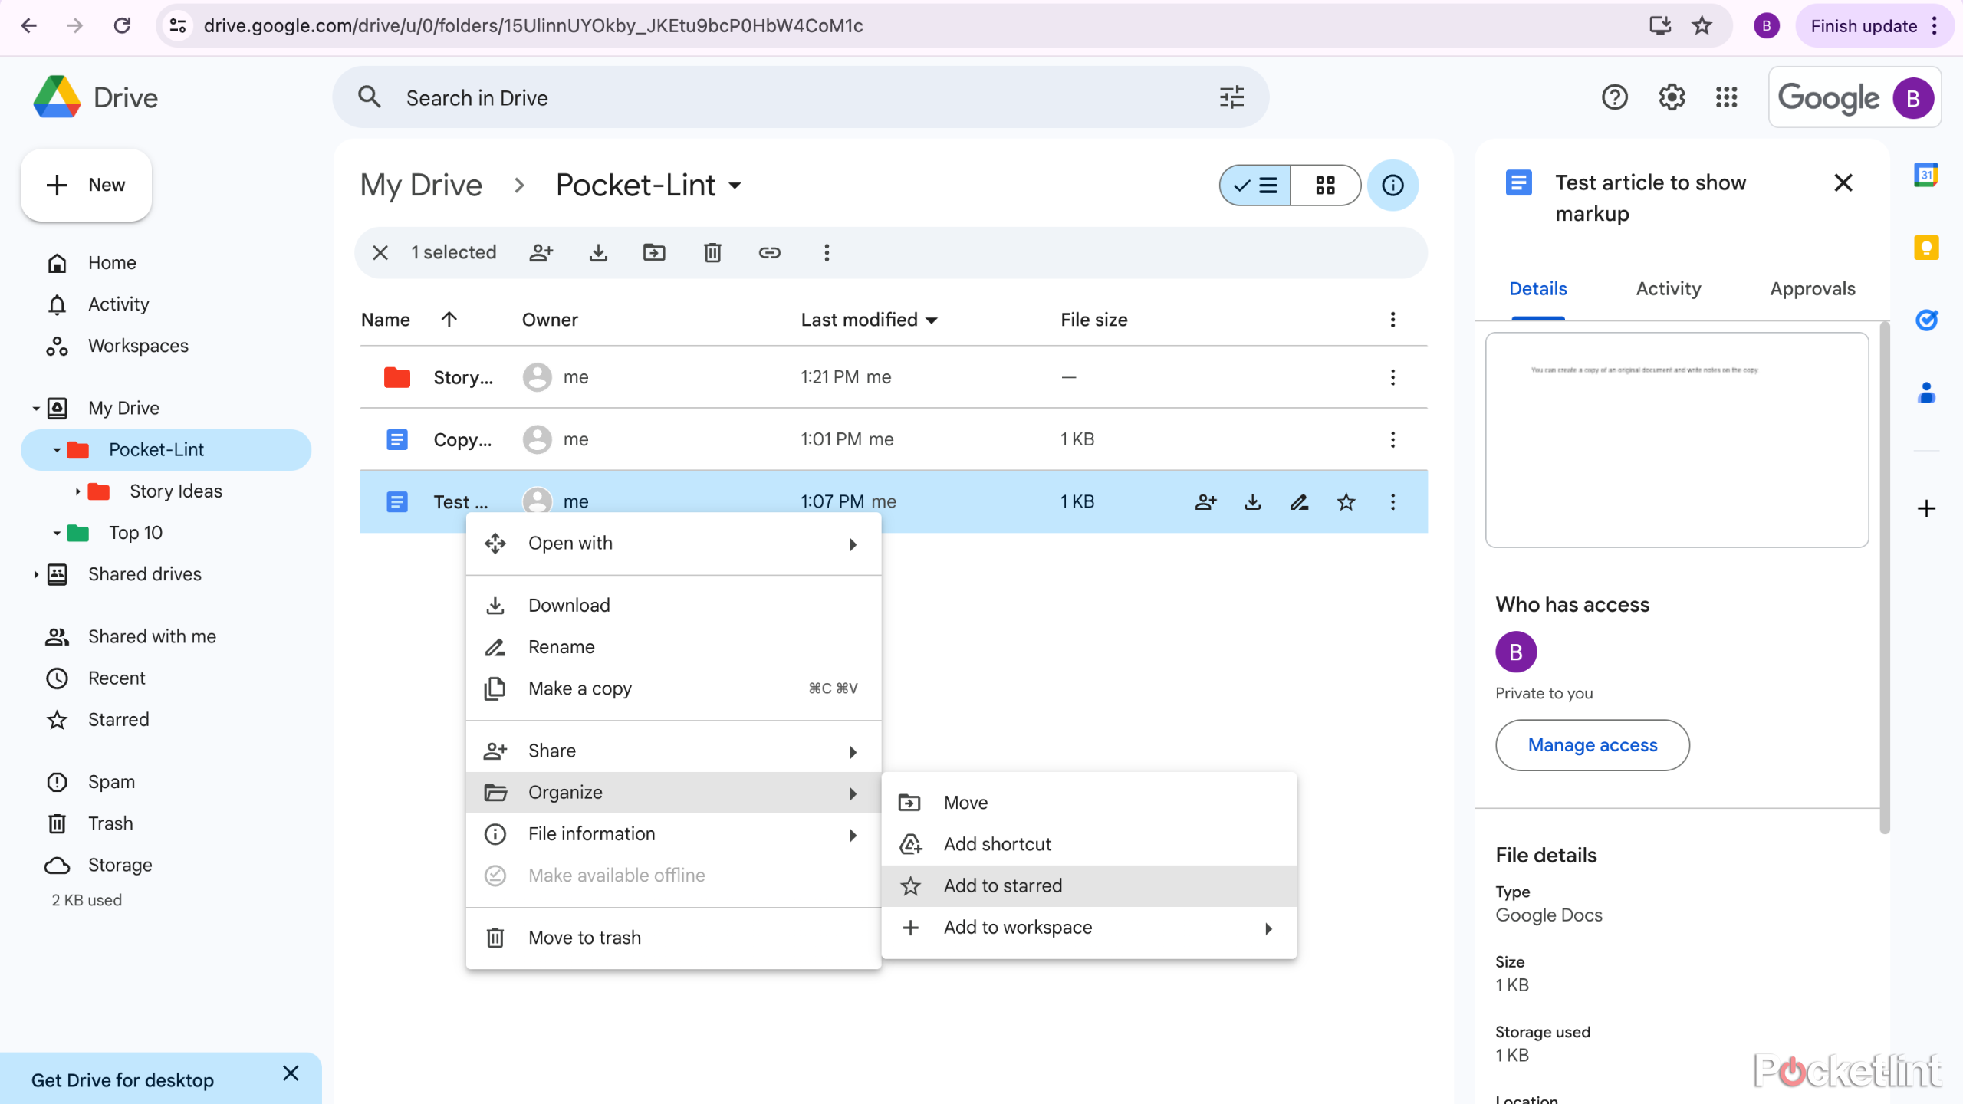1963x1104 pixels.
Task: Open Share submenu in context menu
Action: click(673, 751)
